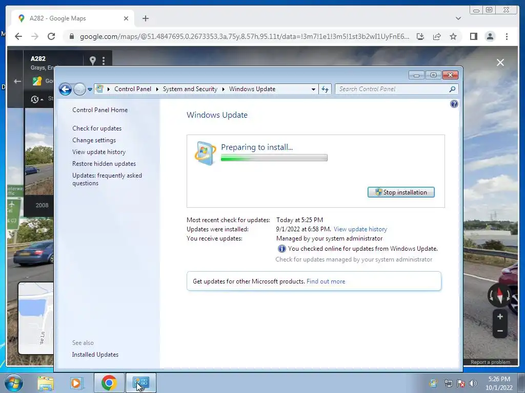The width and height of the screenshot is (525, 393).
Task: Open recent pages dropdown beside navigation arrows
Action: tap(90, 90)
